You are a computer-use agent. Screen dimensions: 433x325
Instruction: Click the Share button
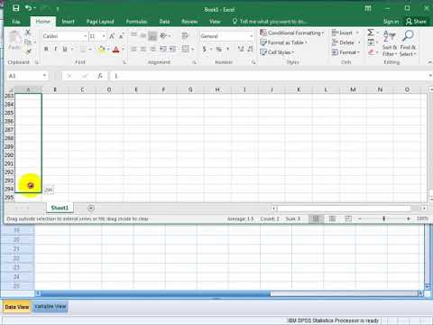[x=416, y=22]
